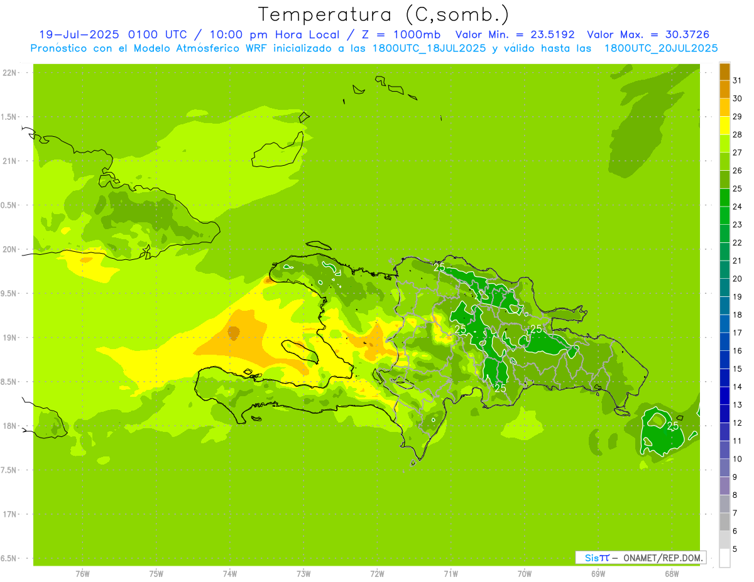This screenshot has width=754, height=582.
Task: Click the "73W" longitude axis label
Action: pyautogui.click(x=303, y=573)
